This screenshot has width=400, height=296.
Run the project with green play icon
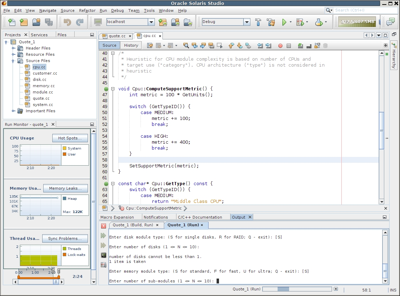point(284,22)
